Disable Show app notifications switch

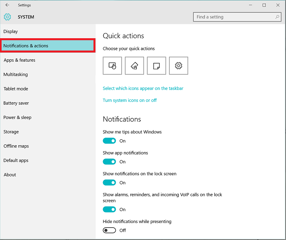coord(109,162)
